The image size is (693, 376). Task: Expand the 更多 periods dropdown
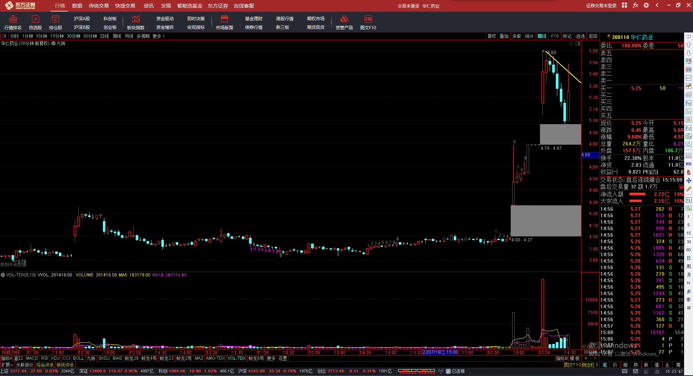pyautogui.click(x=158, y=36)
